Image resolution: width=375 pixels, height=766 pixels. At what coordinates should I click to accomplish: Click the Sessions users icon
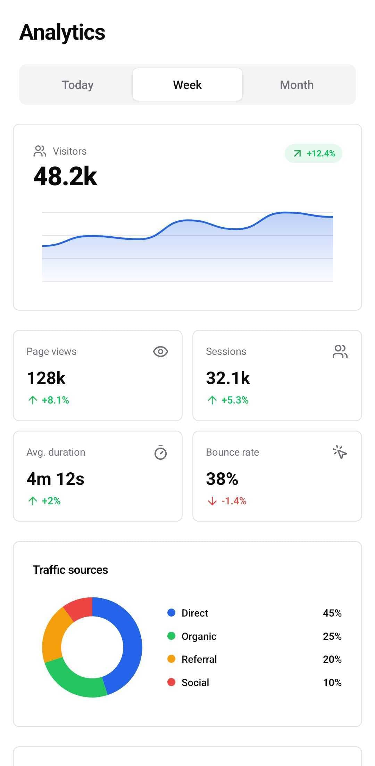[x=340, y=351]
